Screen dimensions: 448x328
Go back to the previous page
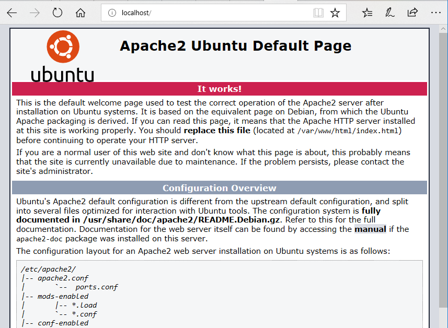coord(12,13)
